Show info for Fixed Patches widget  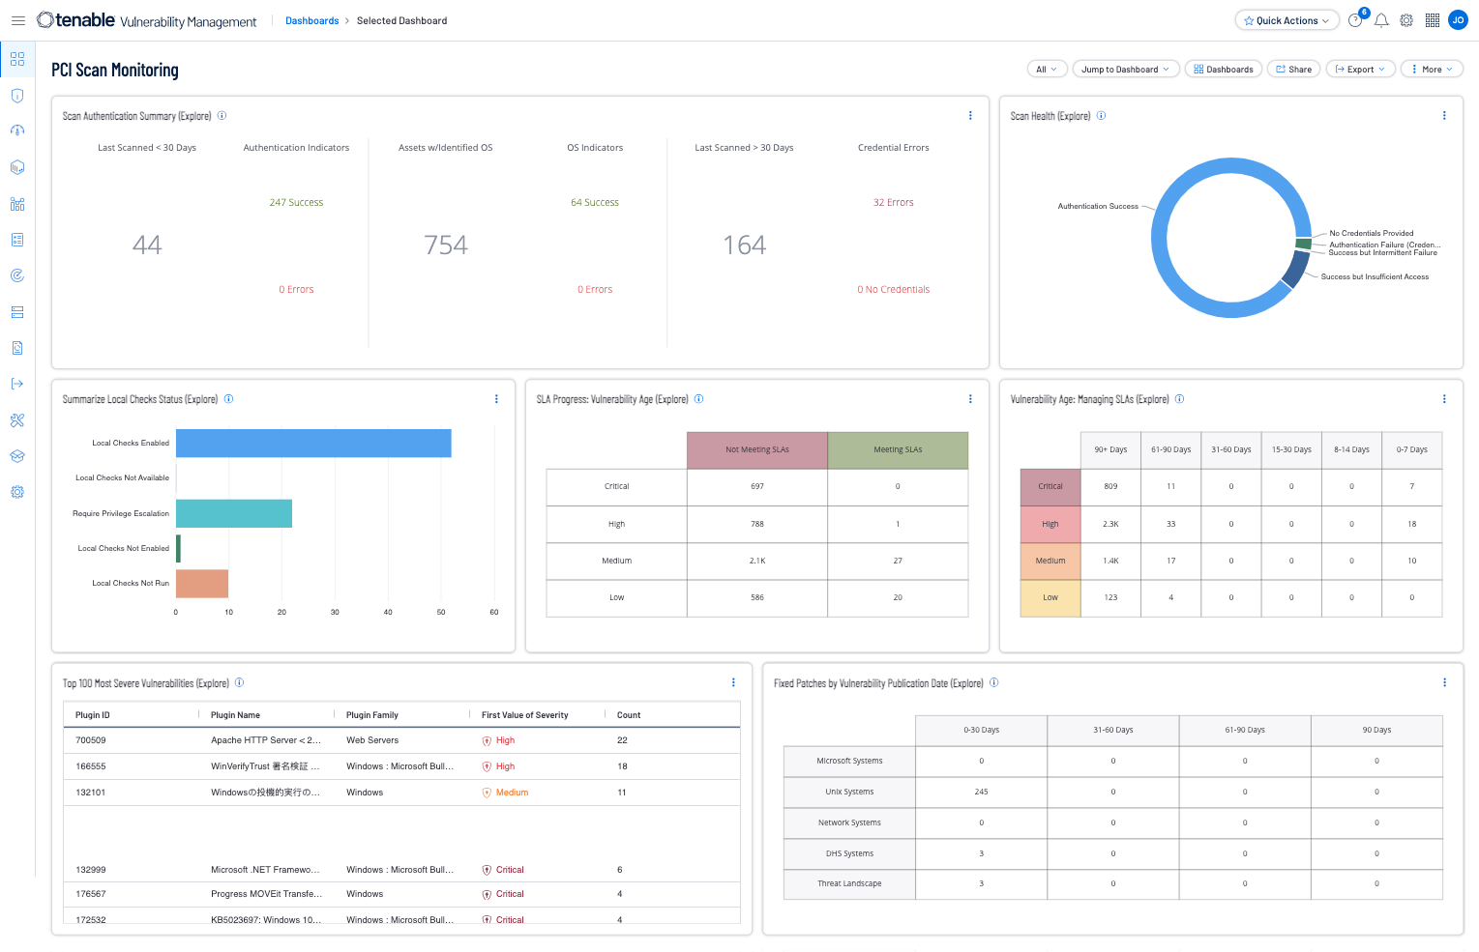tap(993, 682)
